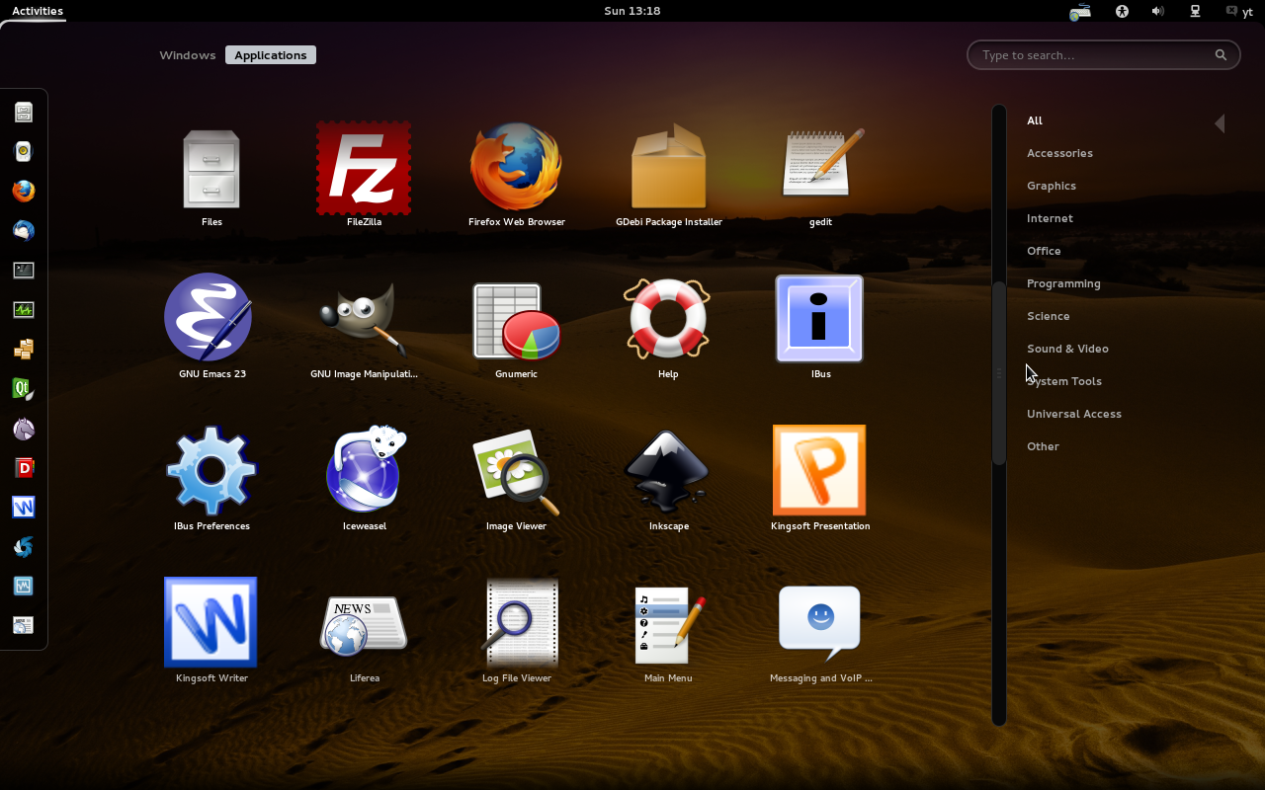Click the stacked orange boxes dash icon
Image resolution: width=1265 pixels, height=790 pixels.
coord(24,349)
